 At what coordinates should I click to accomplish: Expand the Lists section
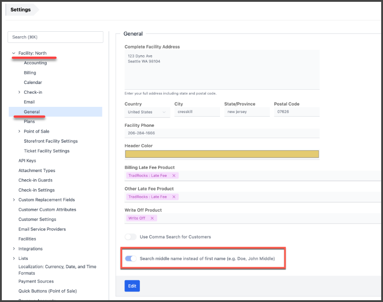pyautogui.click(x=14, y=259)
